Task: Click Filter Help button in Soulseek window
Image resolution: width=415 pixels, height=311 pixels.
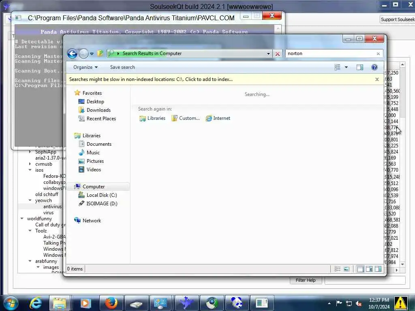Action: [306, 280]
